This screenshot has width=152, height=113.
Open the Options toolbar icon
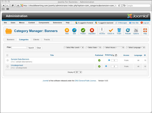136,30
